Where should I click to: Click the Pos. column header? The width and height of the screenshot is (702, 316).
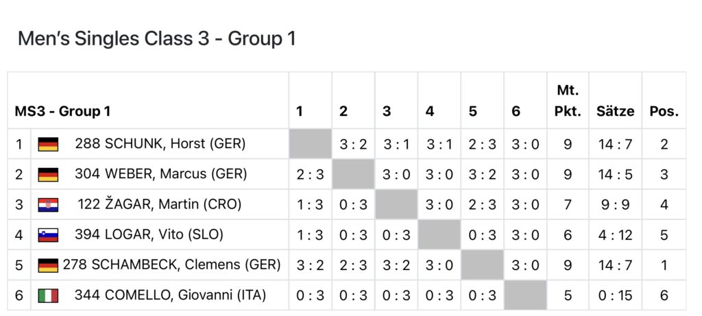(664, 111)
